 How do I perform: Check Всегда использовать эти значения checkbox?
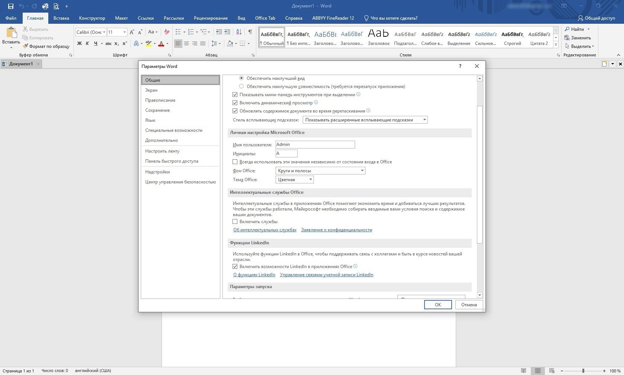point(235,162)
